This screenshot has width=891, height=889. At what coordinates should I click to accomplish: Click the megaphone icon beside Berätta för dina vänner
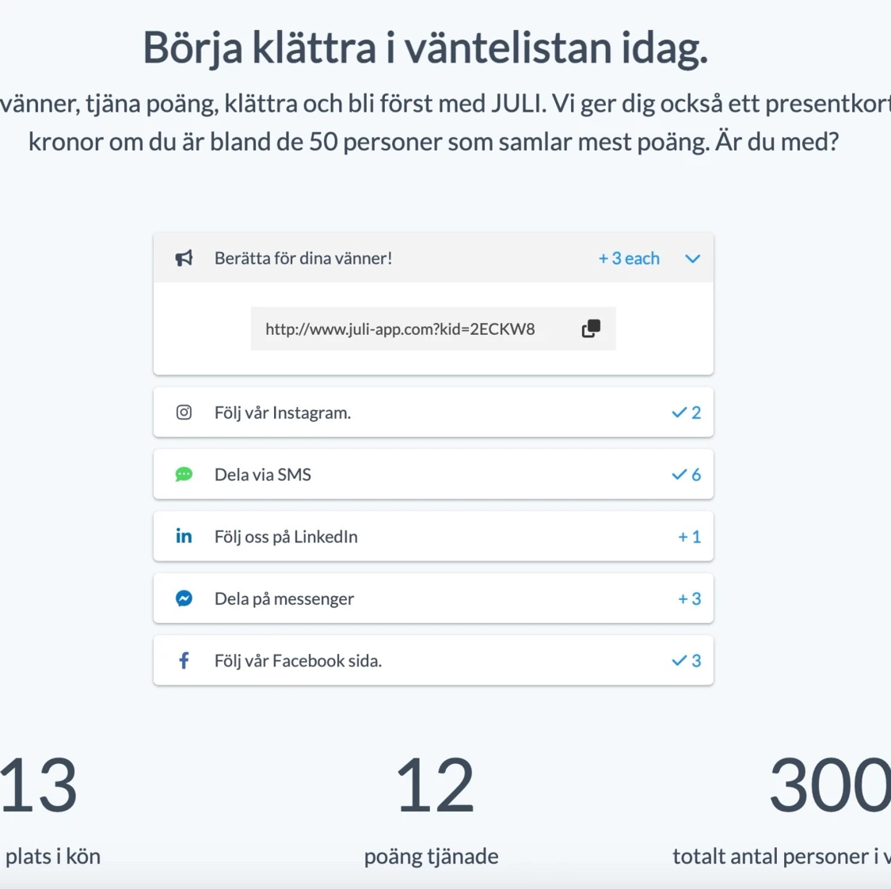(184, 258)
